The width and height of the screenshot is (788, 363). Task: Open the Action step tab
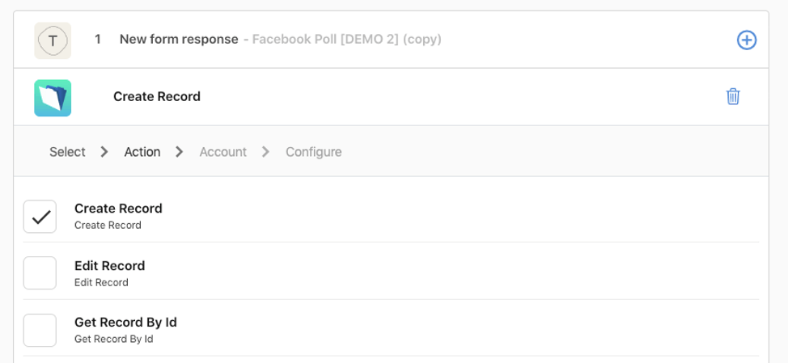tap(142, 152)
